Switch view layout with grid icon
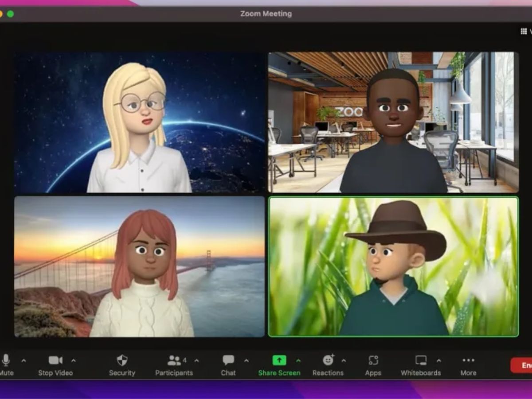This screenshot has height=399, width=532. [x=524, y=31]
